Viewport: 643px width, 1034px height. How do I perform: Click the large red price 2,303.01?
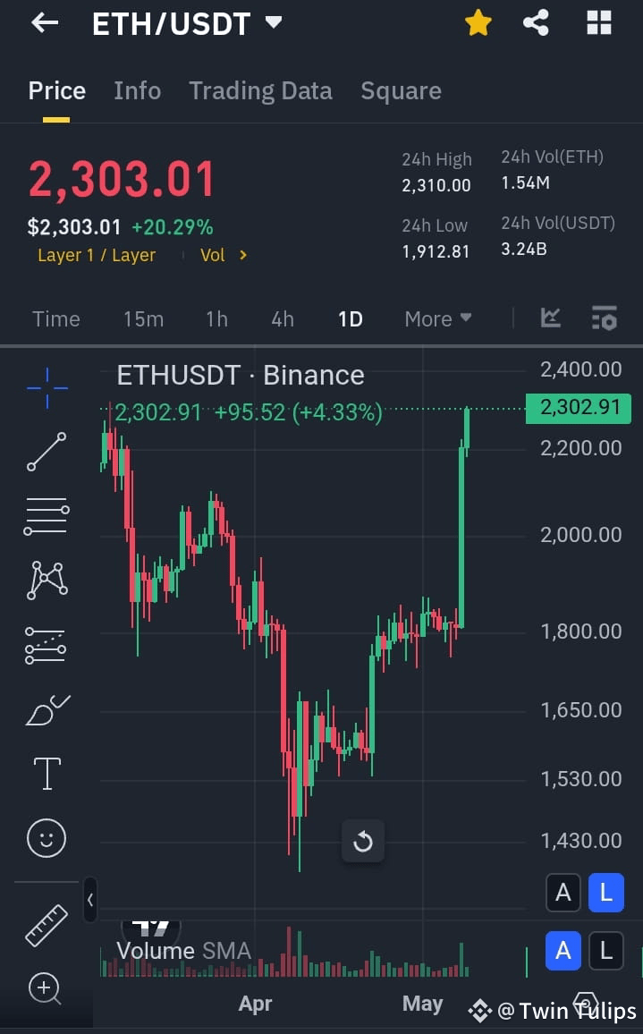[122, 180]
